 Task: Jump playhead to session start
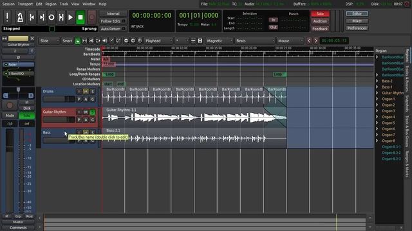point(32,17)
